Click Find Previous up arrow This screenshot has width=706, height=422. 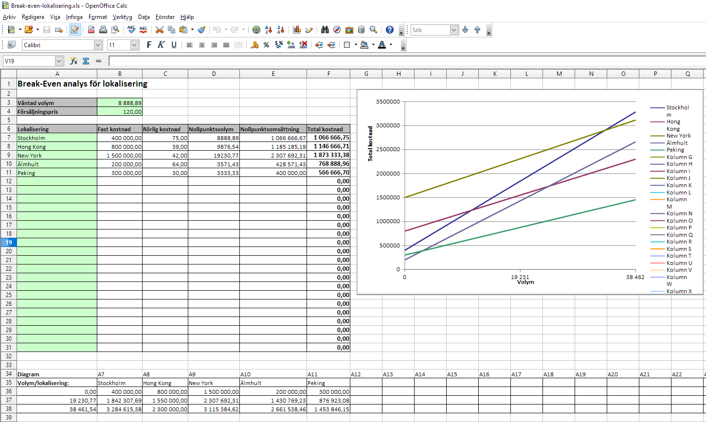[477, 30]
